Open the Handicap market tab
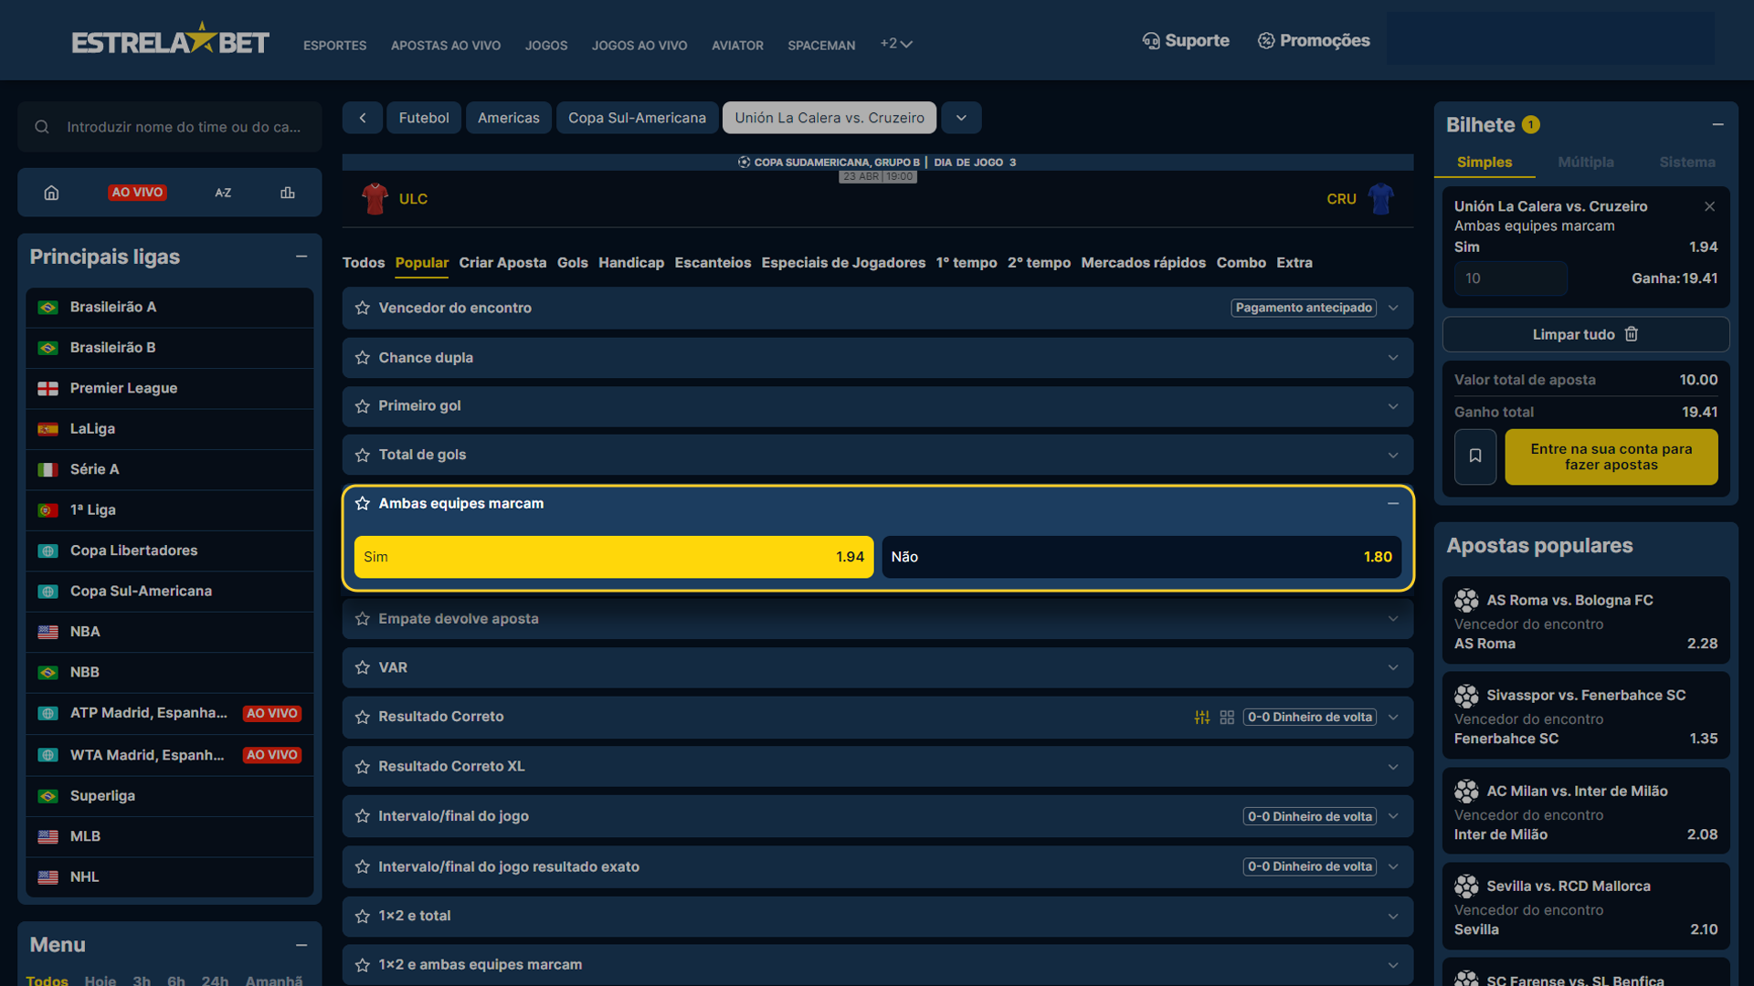Image resolution: width=1754 pixels, height=986 pixels. point(631,263)
